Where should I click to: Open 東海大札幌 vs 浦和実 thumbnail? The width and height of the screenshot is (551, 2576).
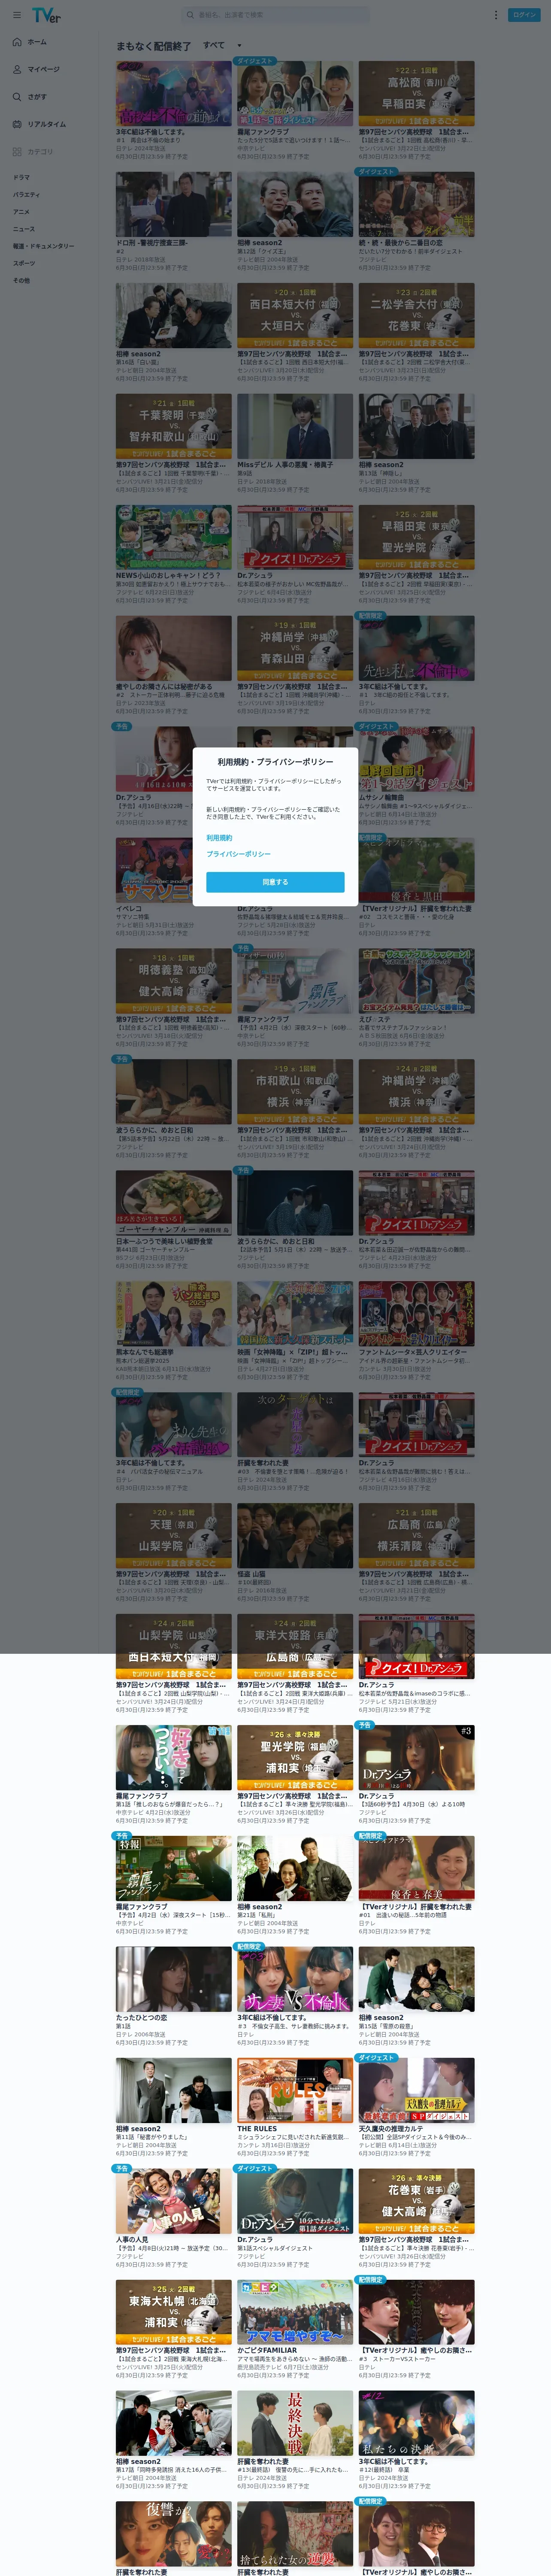173,2312
